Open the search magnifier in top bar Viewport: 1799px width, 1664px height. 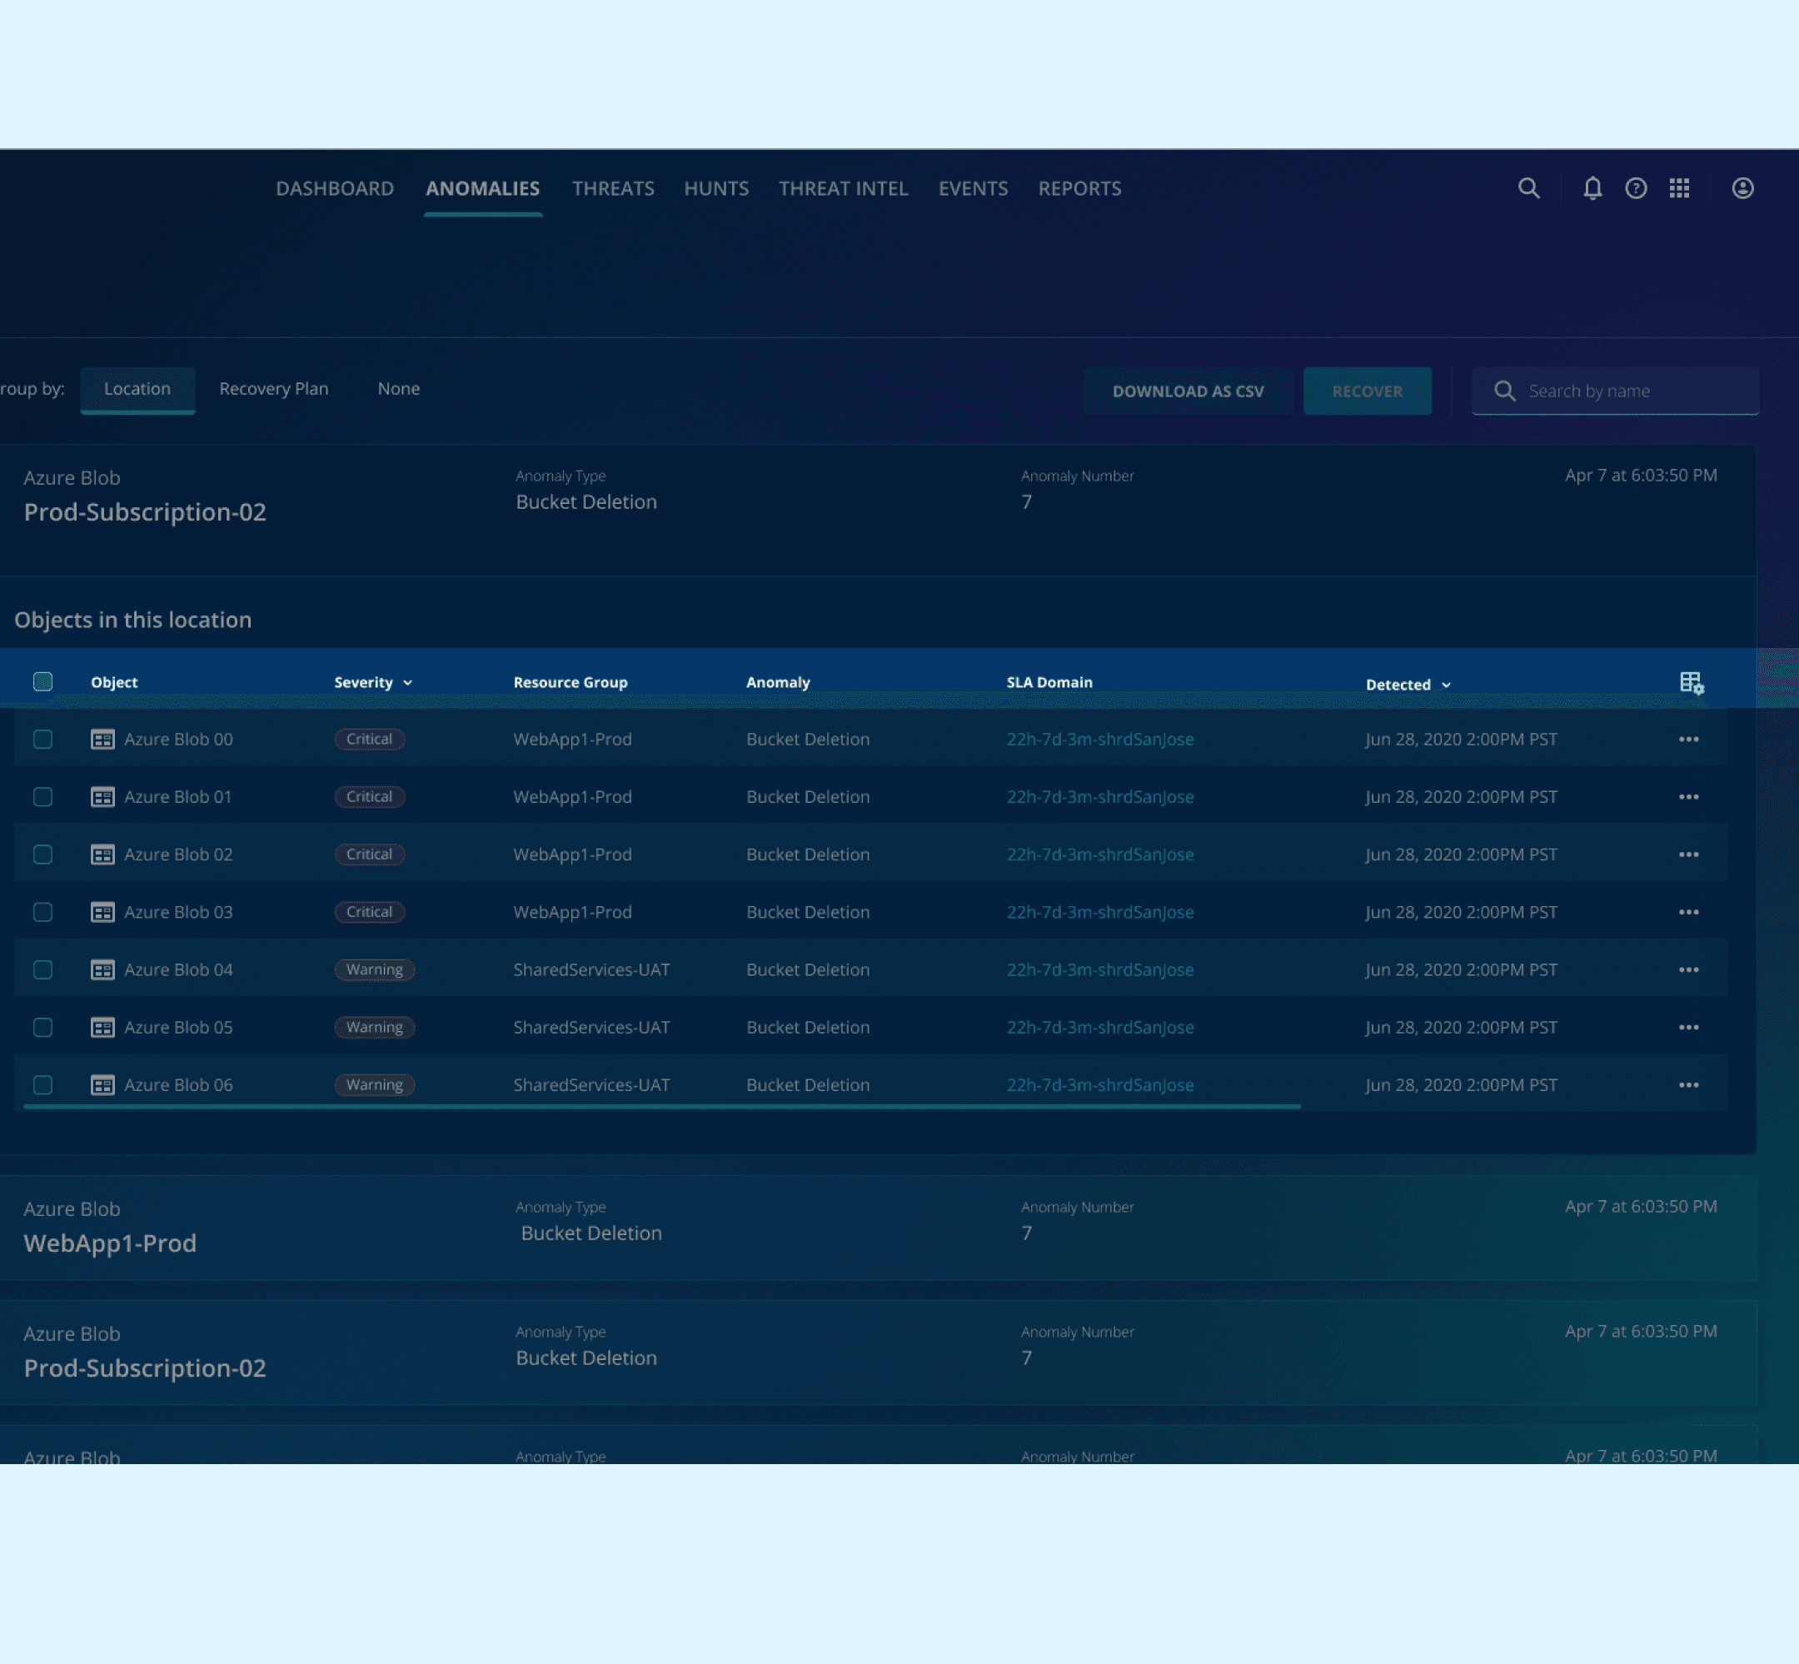(x=1528, y=188)
